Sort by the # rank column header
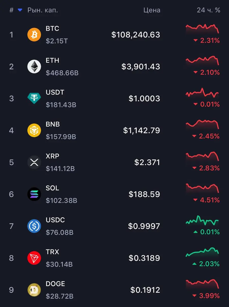This screenshot has width=229, height=307. [x=11, y=10]
